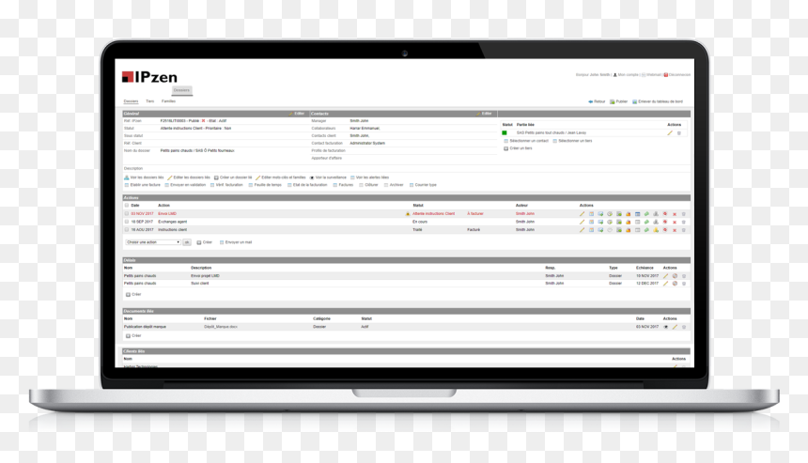This screenshot has height=463, width=808.
Task: Select the Dossiers sub-menu item
Action: (x=131, y=101)
